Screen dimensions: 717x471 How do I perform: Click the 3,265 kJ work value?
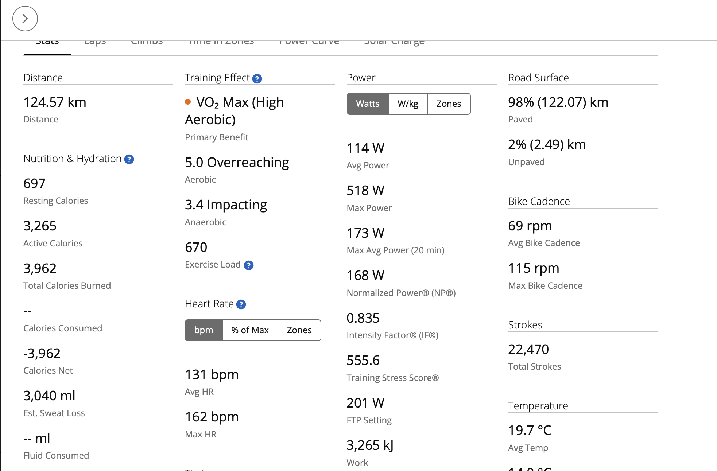tap(370, 445)
